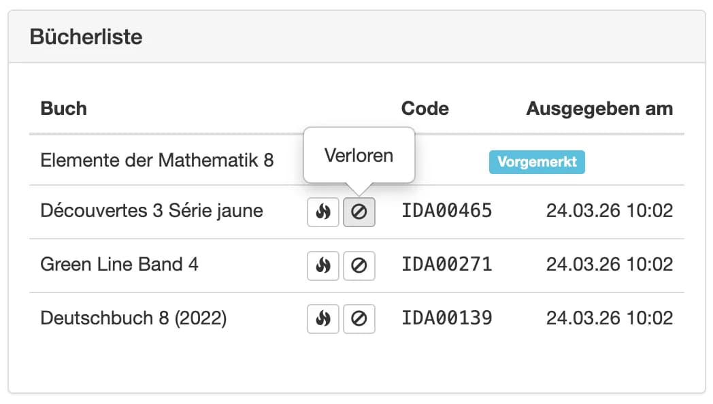Click the Buch column header
713x404 pixels.
coord(63,108)
